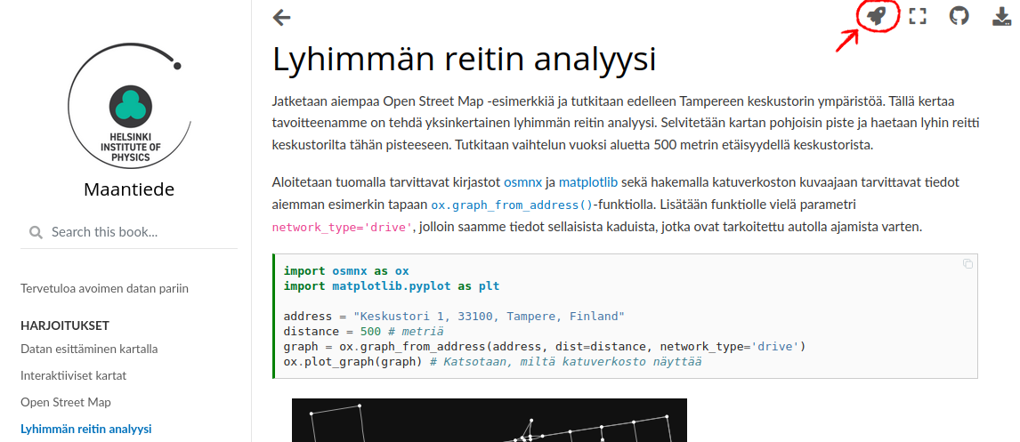This screenshot has width=1020, height=442.
Task: Click the 'distance = 500' code line
Action: pos(364,332)
